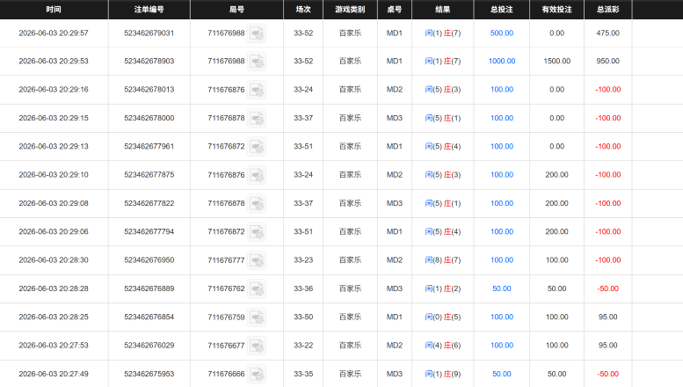Select bet number 523462677822

pos(149,203)
